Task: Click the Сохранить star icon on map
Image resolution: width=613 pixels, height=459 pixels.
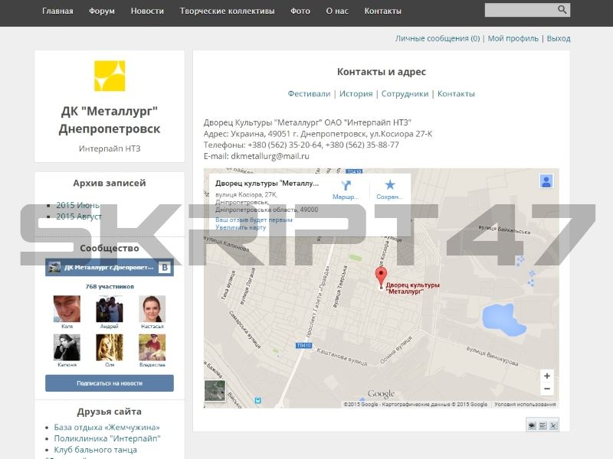Action: pos(390,184)
